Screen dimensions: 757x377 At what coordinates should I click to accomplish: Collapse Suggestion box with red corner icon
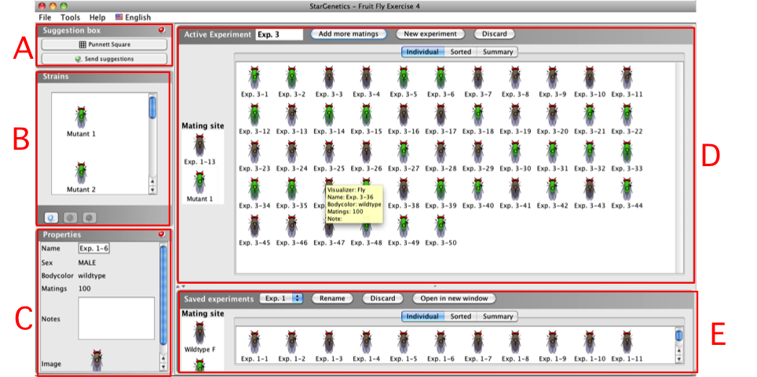[x=162, y=30]
